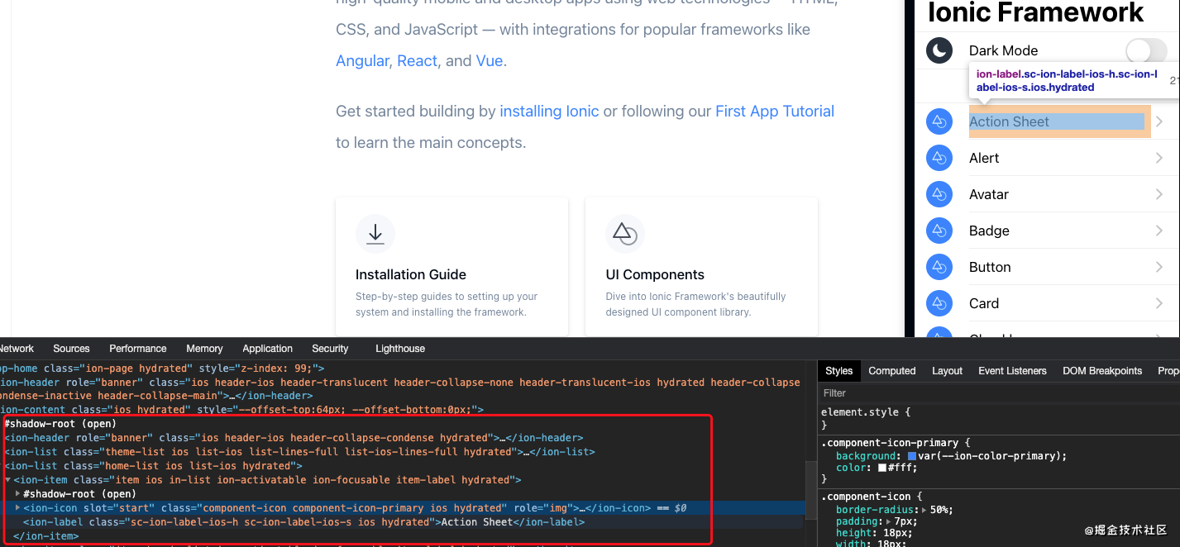Click the blue icon beside Avatar
Viewport: 1180px width, 547px height.
pos(939,194)
